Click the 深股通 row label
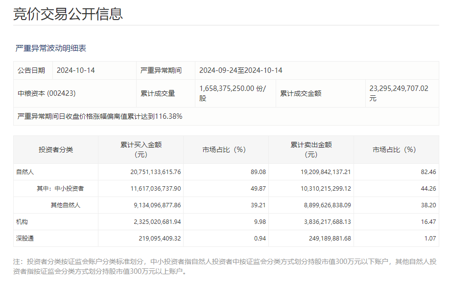Viewport: 451px width, 285px height. coord(26,239)
